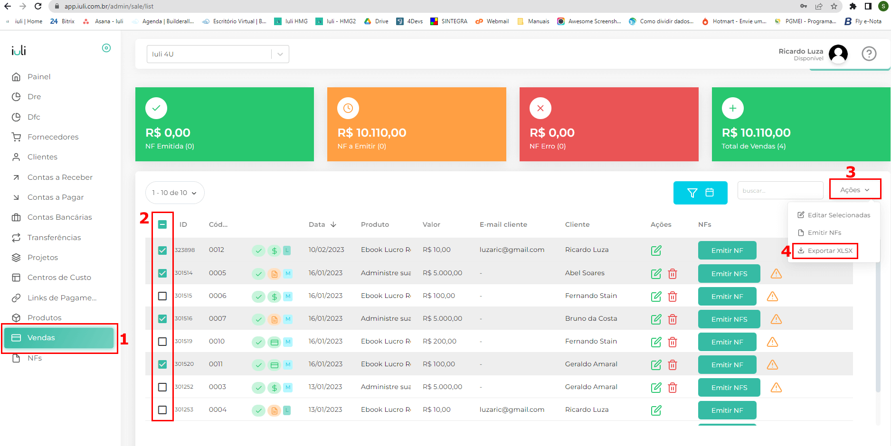Open the Vendas sidebar item
The height and width of the screenshot is (446, 891).
coord(59,338)
